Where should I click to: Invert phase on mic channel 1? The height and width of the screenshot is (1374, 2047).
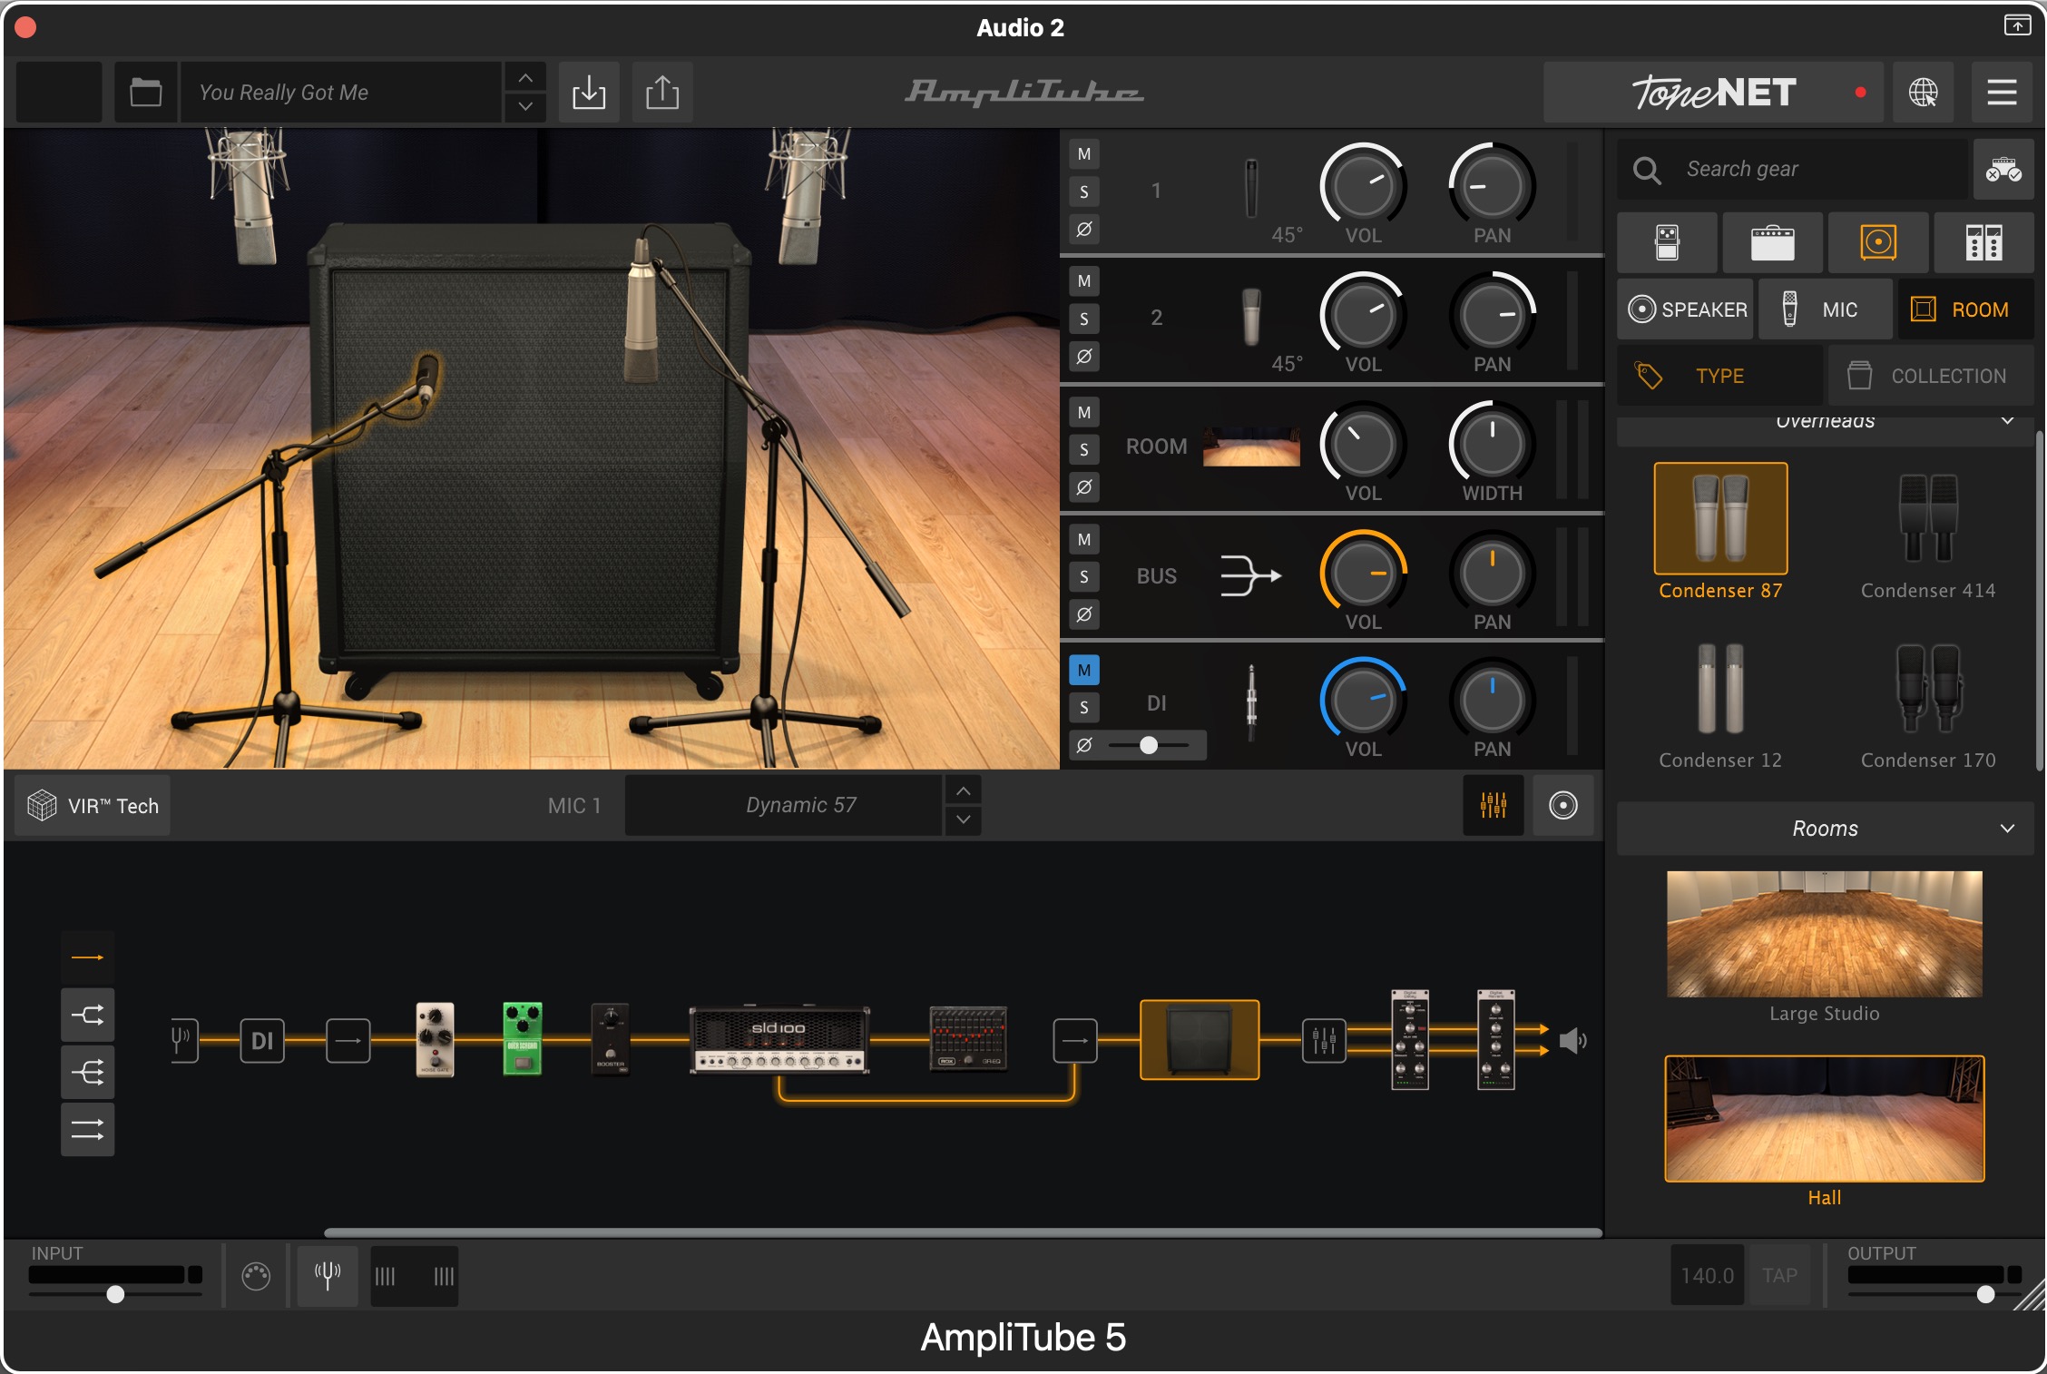[x=1084, y=230]
